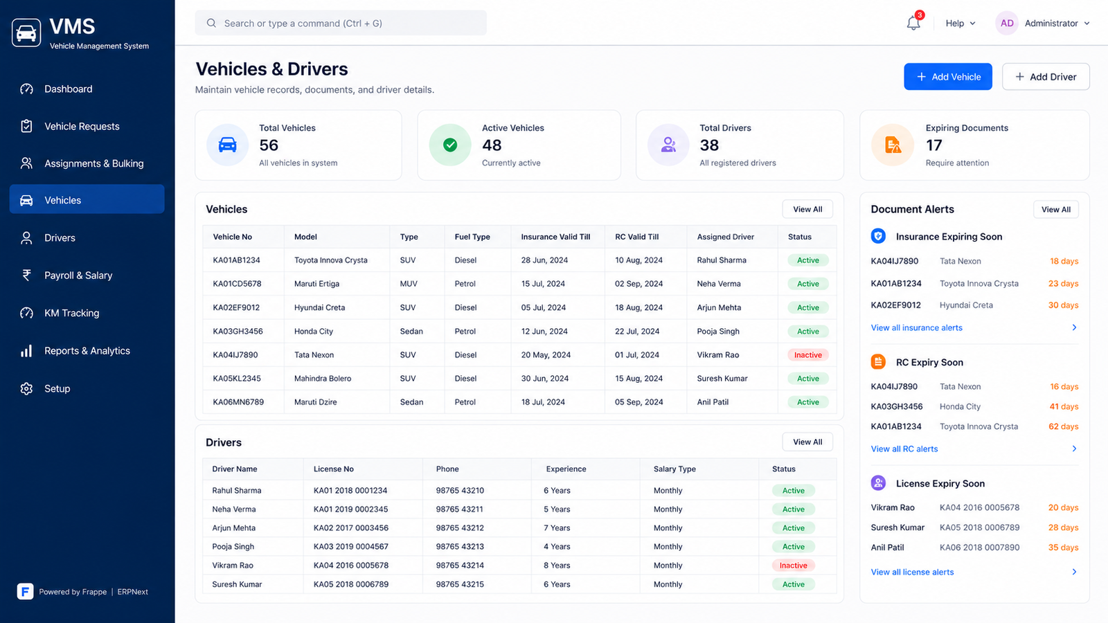The image size is (1108, 623).
Task: Click View All in Vehicles table
Action: click(x=807, y=209)
